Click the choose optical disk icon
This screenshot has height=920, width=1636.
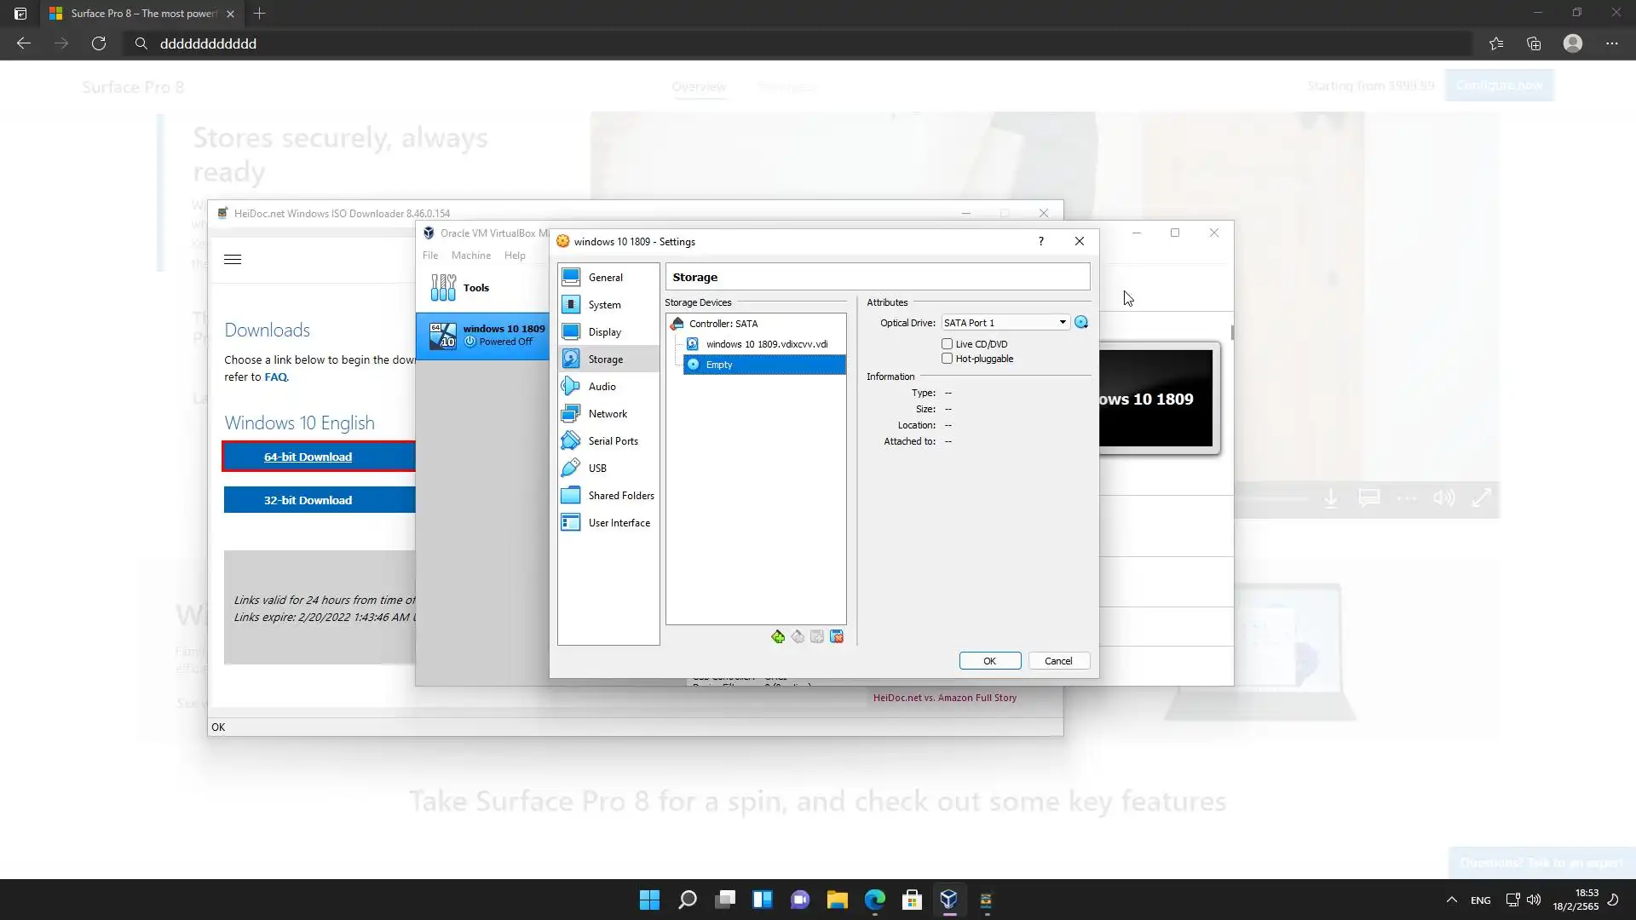(x=1081, y=323)
